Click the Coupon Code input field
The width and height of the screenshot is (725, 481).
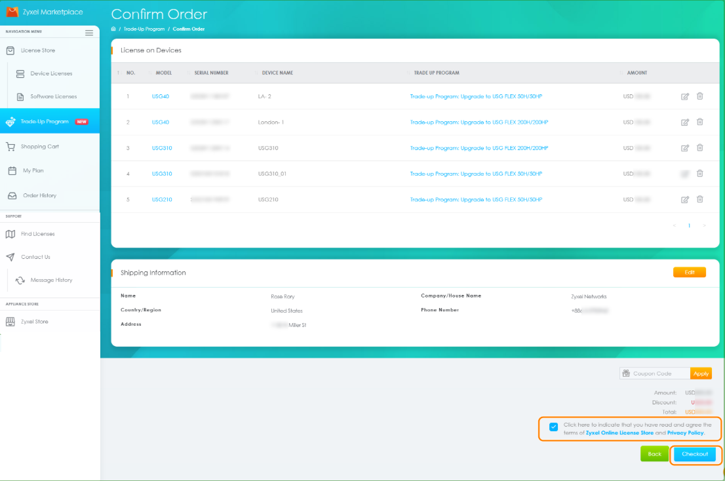click(655, 374)
